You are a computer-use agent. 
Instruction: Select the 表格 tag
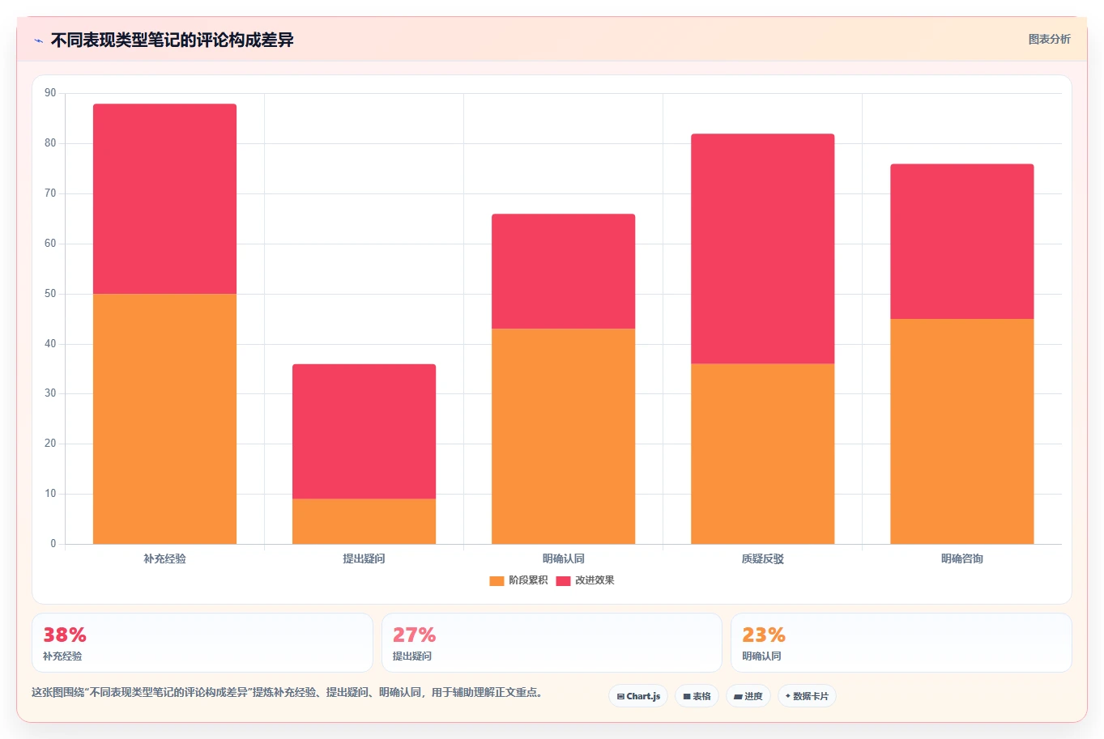pos(697,696)
